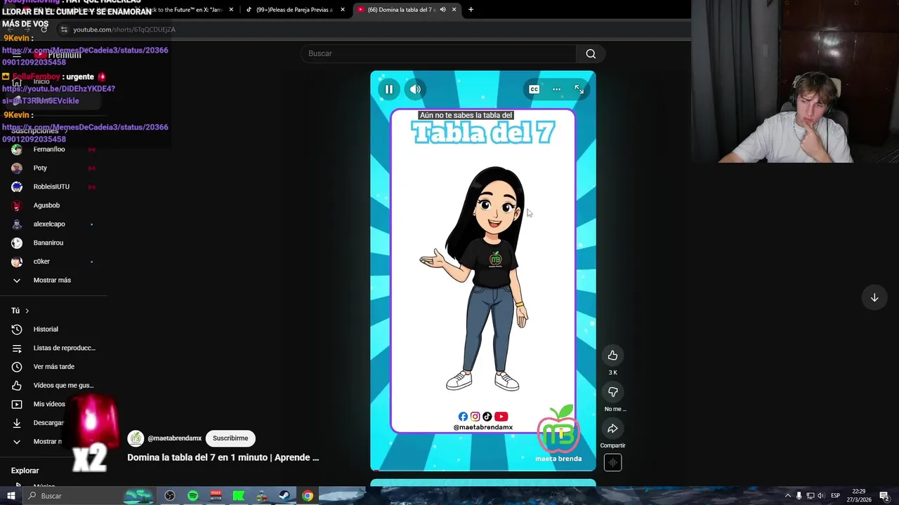
Task: Open the Bananirou subscription channel
Action: coord(49,243)
